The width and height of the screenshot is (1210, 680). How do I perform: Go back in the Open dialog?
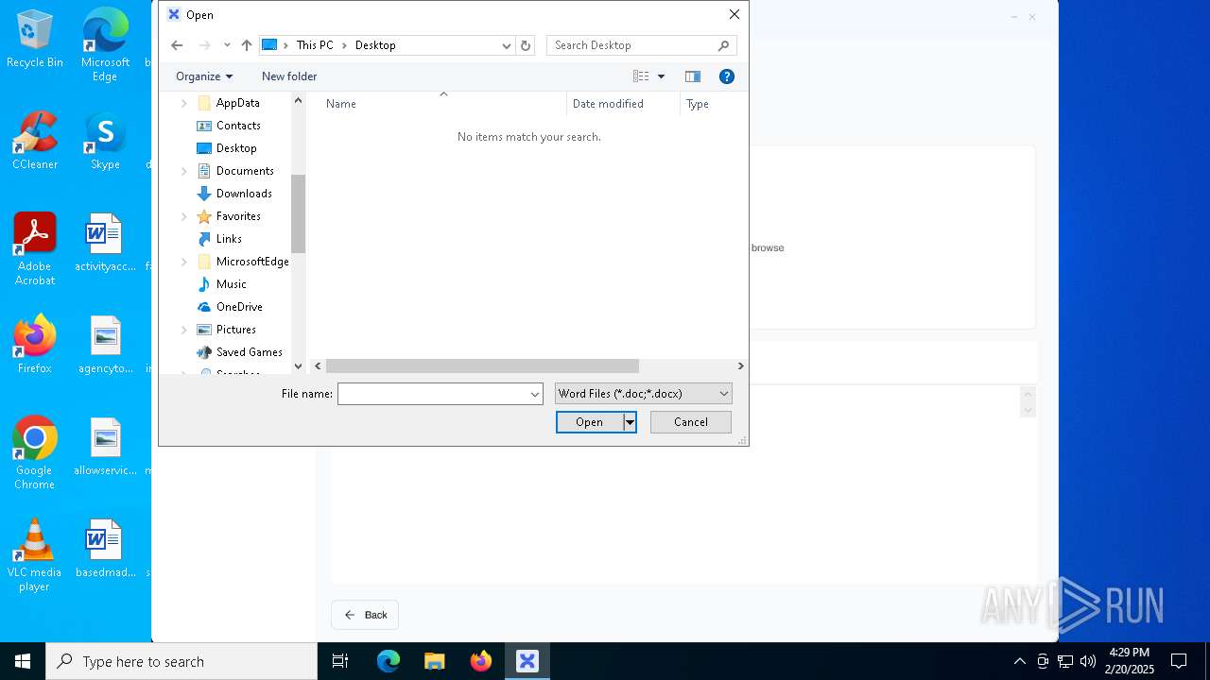177,45
